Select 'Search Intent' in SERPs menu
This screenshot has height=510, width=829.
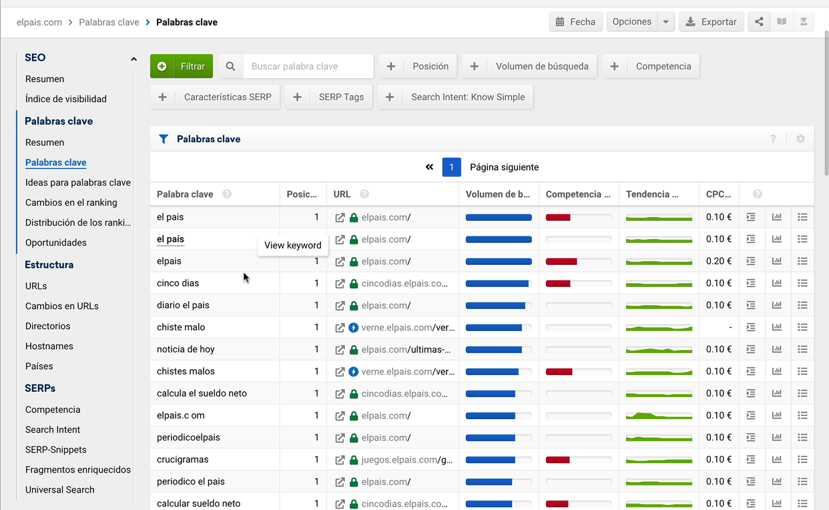[53, 429]
